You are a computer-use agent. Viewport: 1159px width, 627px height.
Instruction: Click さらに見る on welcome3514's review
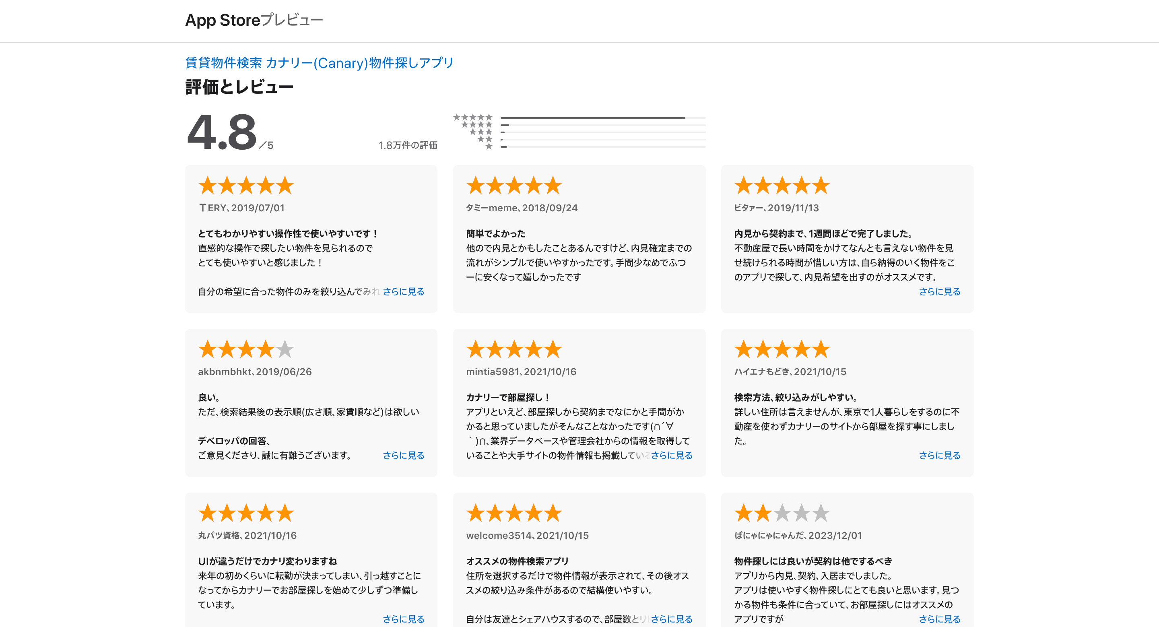671,619
